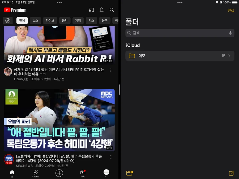
Task: Open YouTube notifications via the bell icon
Action: tap(101, 10)
